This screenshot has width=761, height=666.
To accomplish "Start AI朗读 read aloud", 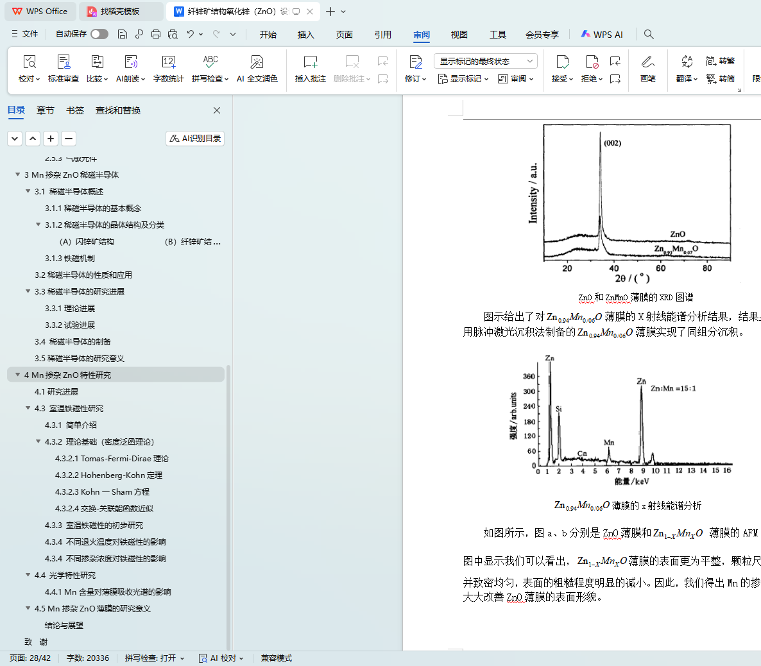I will tap(130, 62).
